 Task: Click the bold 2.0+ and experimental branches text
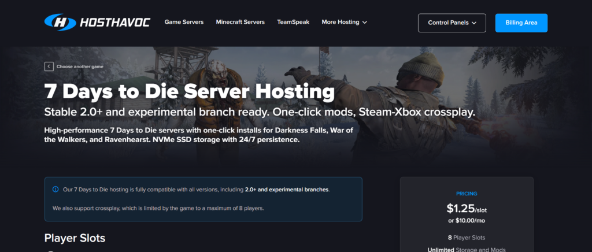point(287,190)
